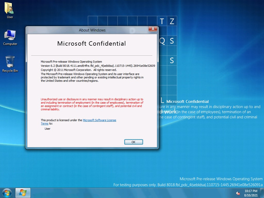This screenshot has width=264, height=198.
Task: Click the T tile on desktop grid
Action: (x=162, y=21)
